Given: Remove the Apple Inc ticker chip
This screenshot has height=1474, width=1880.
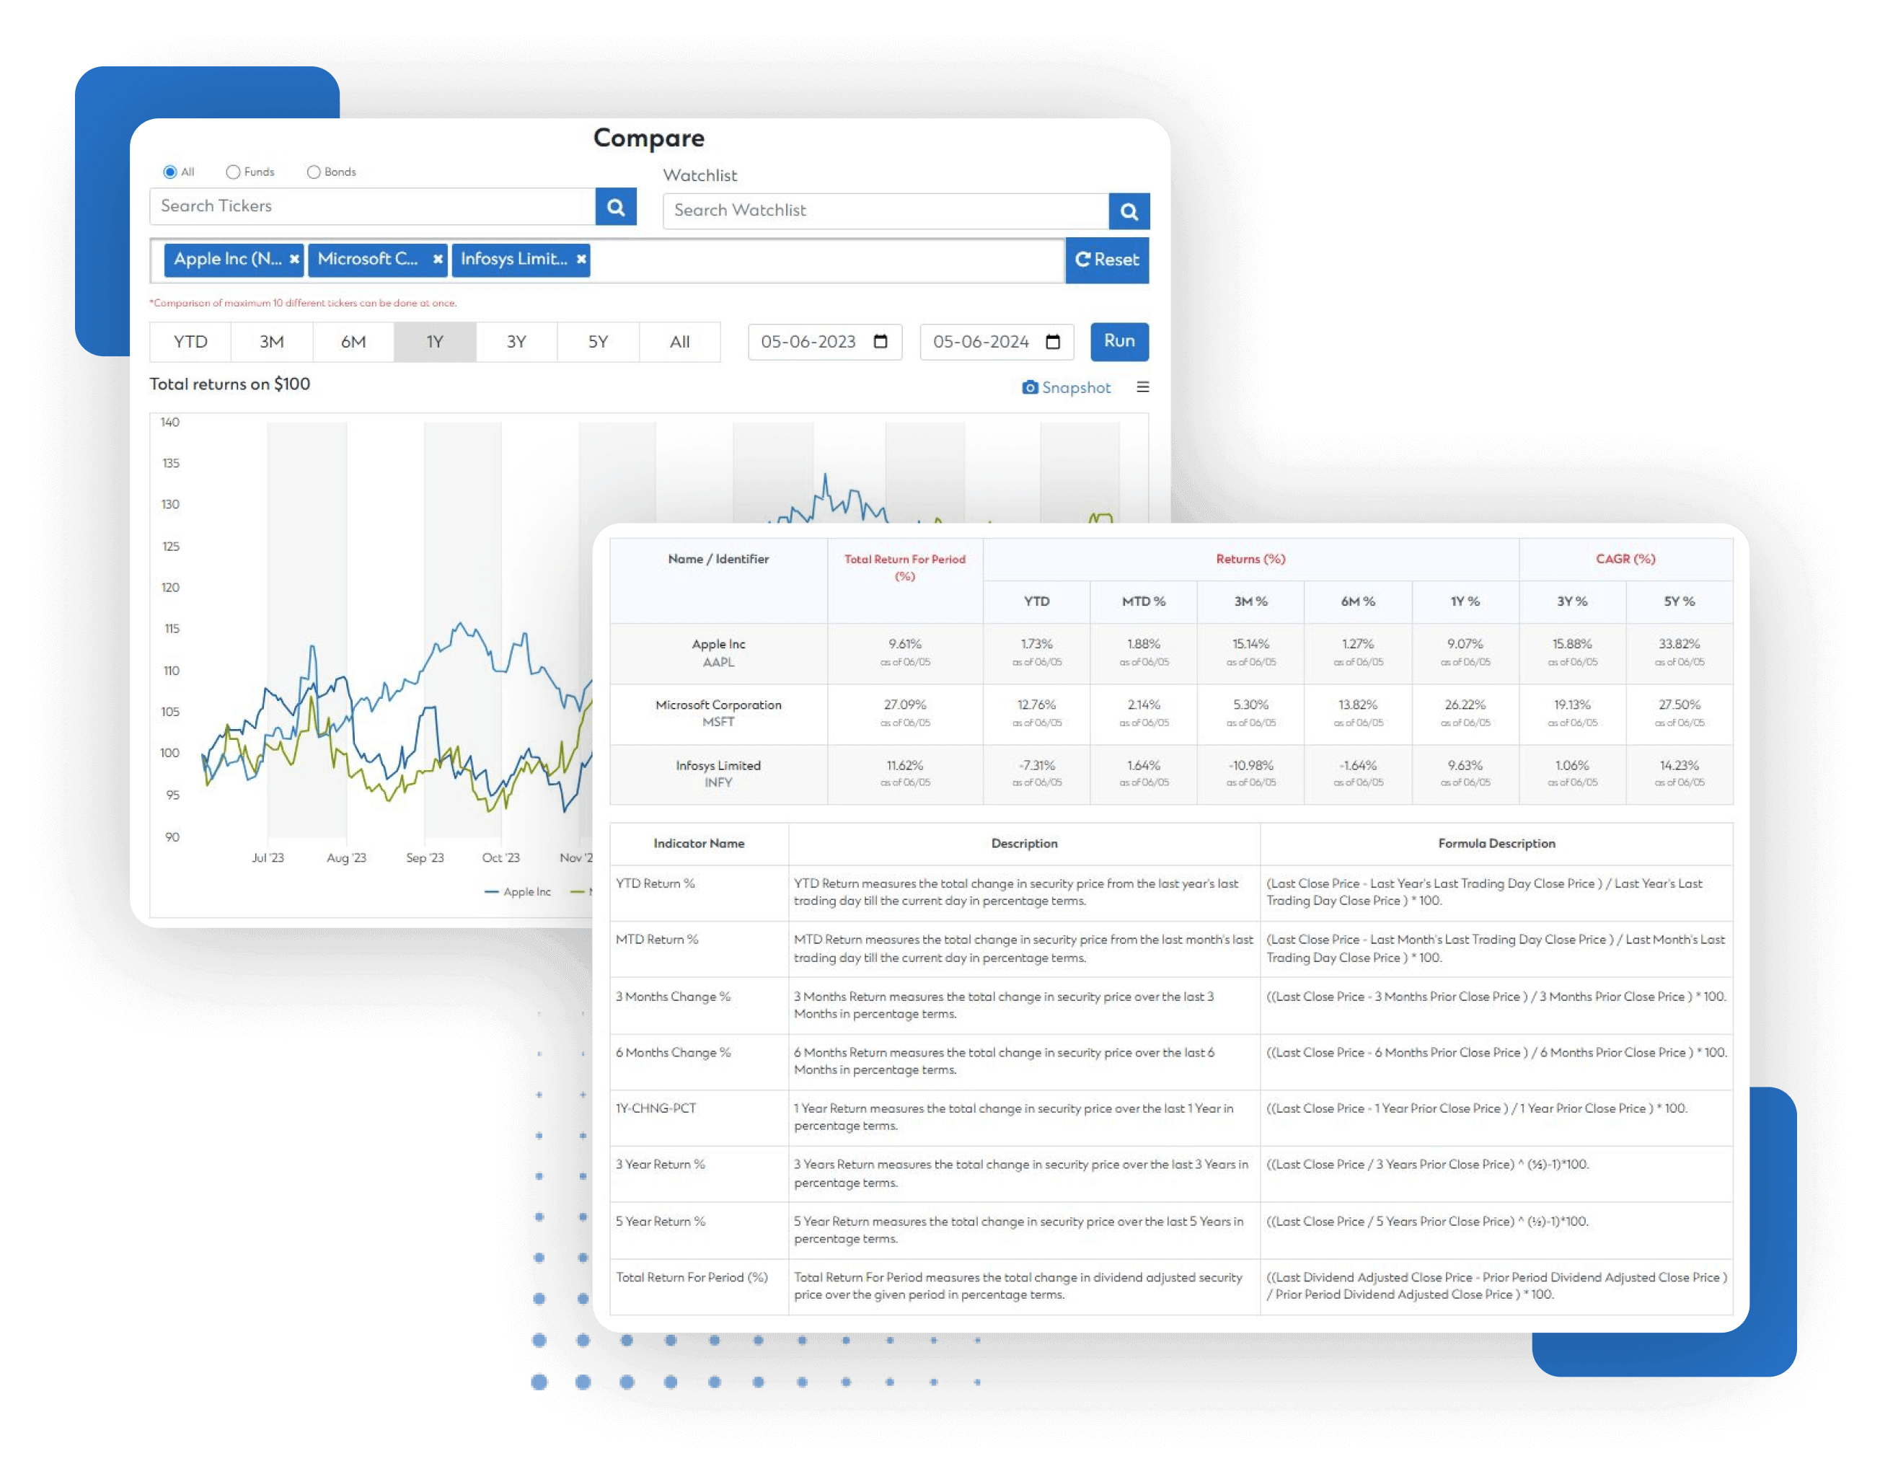Looking at the screenshot, I should coord(294,259).
